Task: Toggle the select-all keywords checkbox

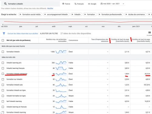Action: pos(3,40)
